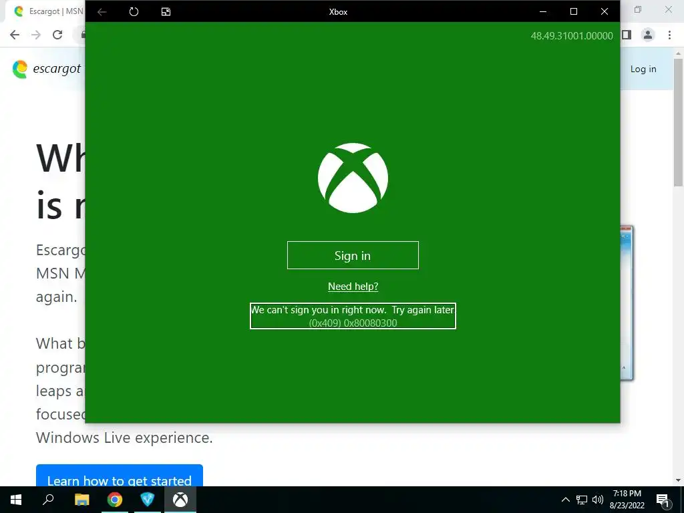Click the scrollbar down arrow in Chrome
This screenshot has width=684, height=513.
click(678, 480)
